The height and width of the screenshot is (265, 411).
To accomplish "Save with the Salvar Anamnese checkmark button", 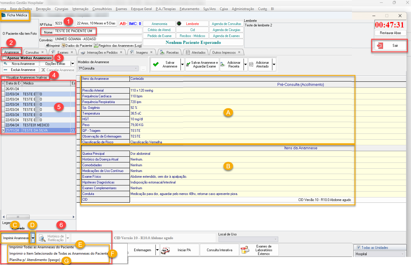I will (166, 64).
